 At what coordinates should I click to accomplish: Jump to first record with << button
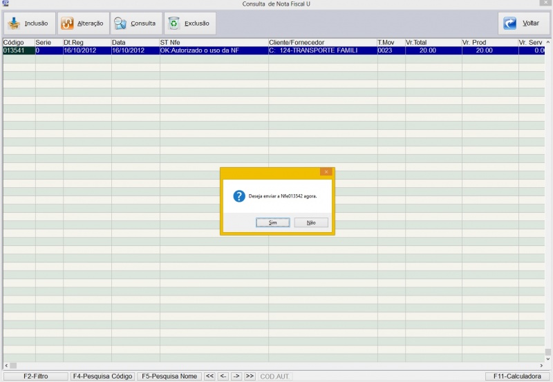[210, 376]
